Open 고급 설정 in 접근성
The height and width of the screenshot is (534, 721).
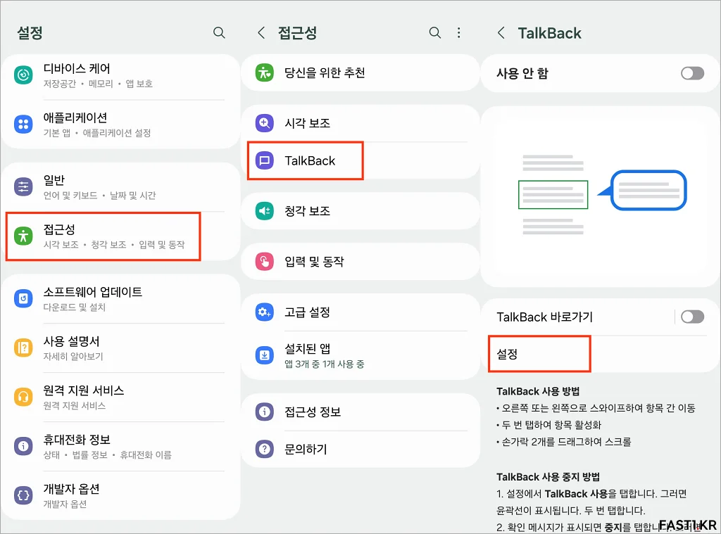click(x=360, y=312)
